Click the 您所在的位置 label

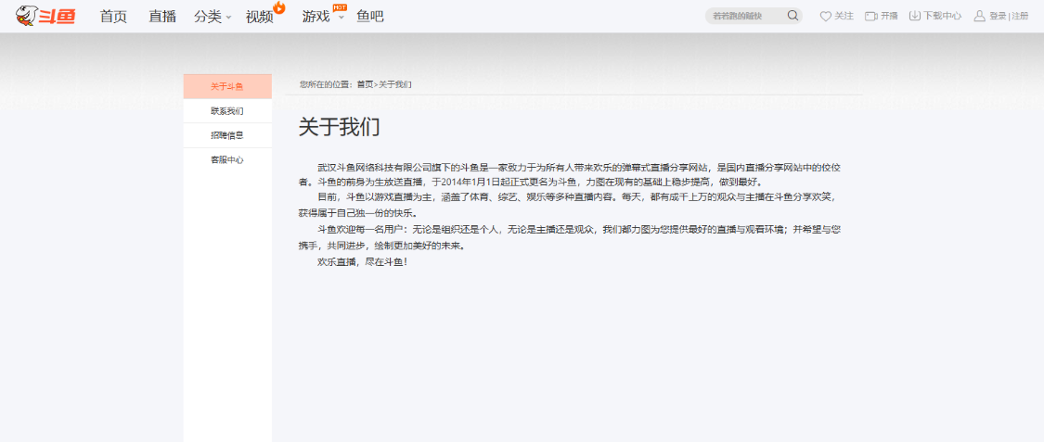pos(328,84)
